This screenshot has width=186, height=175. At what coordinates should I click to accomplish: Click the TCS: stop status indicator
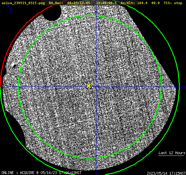click(x=173, y=3)
